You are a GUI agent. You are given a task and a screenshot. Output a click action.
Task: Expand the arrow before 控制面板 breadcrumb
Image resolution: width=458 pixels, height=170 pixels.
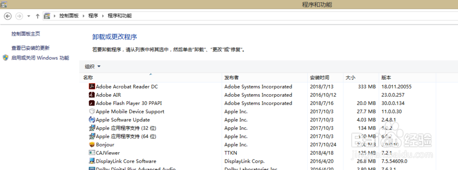pyautogui.click(x=55, y=16)
